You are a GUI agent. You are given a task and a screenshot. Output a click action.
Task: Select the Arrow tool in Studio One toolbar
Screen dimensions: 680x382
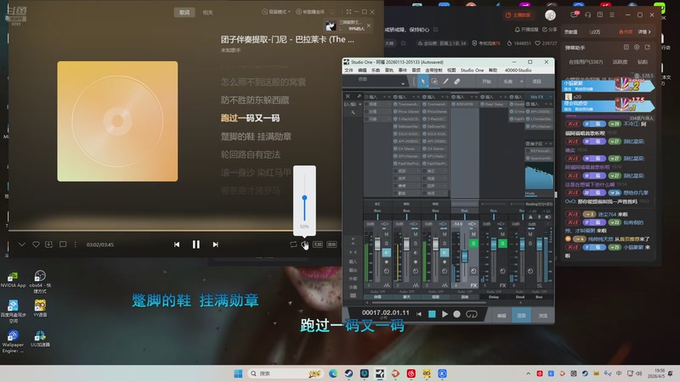pyautogui.click(x=423, y=81)
